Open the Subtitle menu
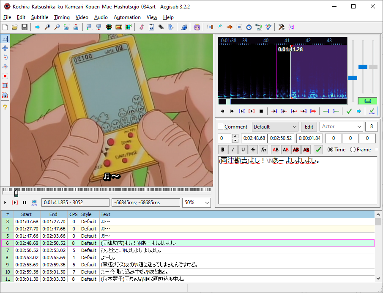383x293 pixels. click(40, 17)
